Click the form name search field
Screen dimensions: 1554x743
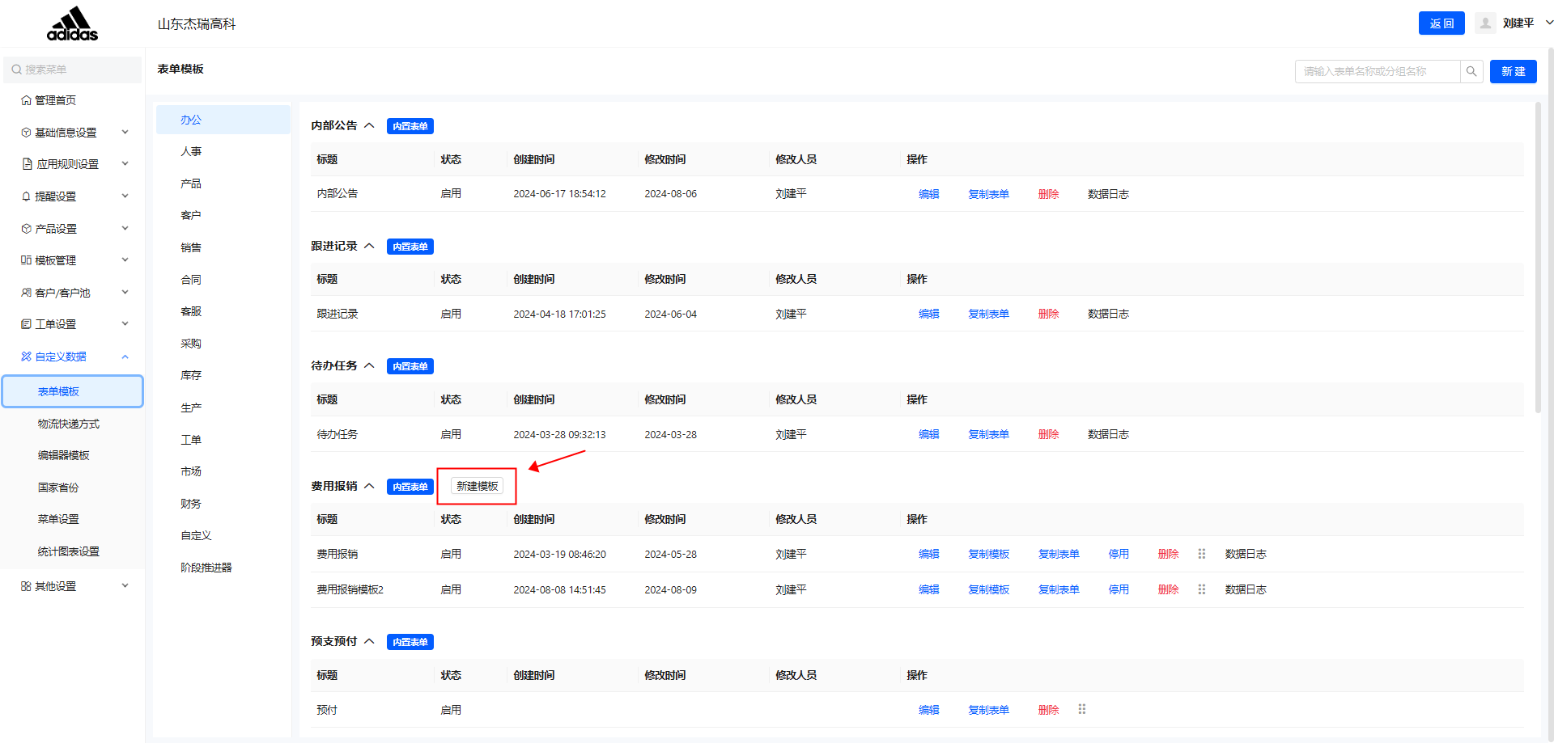coord(1377,71)
